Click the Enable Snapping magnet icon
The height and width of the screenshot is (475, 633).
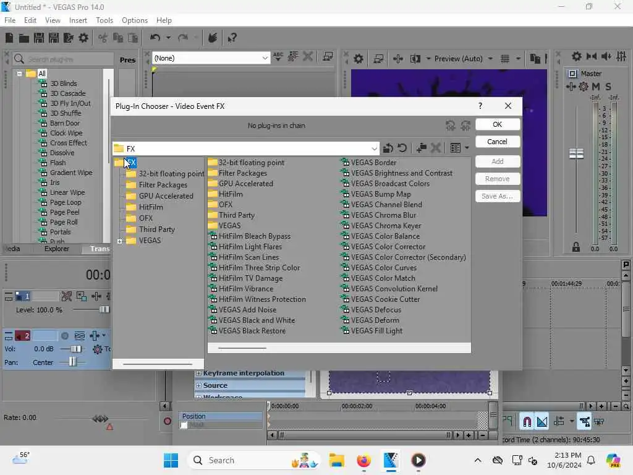click(527, 422)
